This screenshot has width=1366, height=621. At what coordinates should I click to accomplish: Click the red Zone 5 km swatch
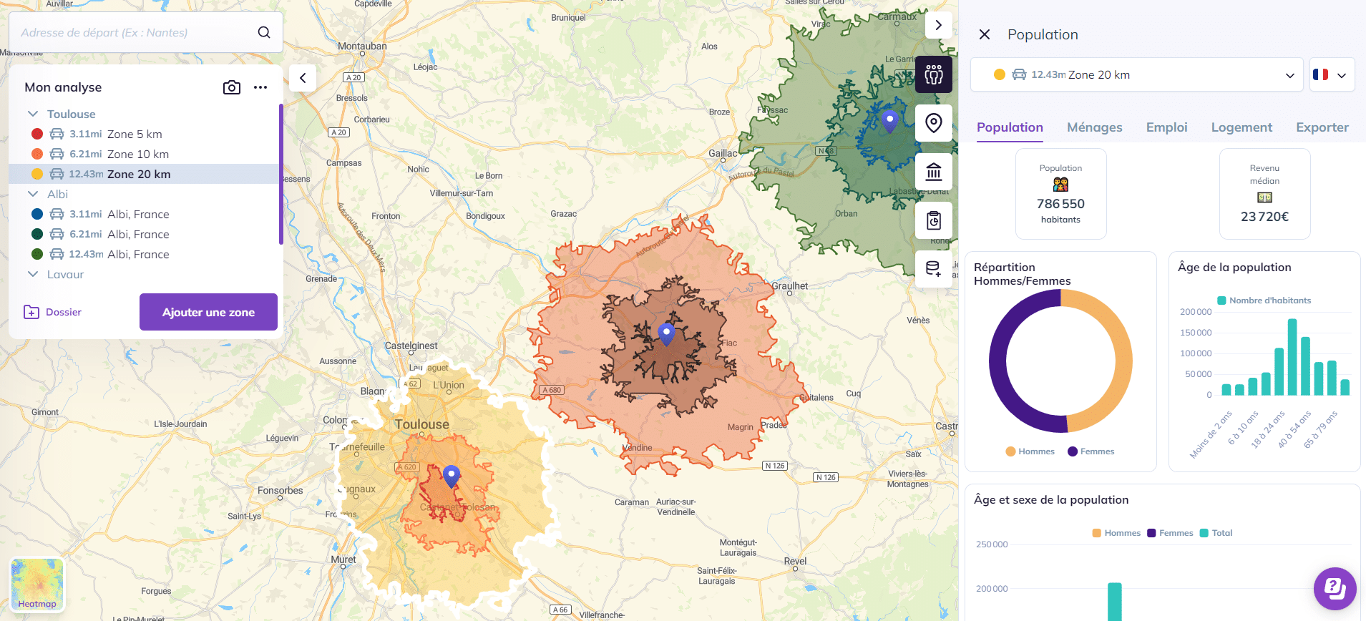[x=37, y=134]
